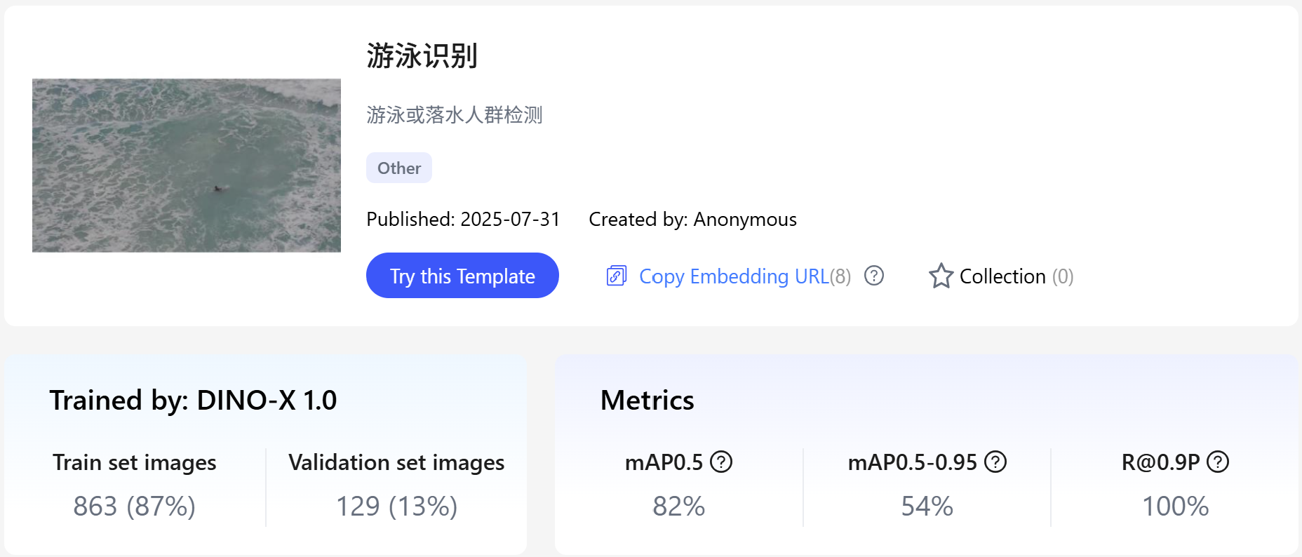The height and width of the screenshot is (557, 1302).
Task: Open the mAP0.5-0.95 help tooltip icon
Action: coord(995,462)
